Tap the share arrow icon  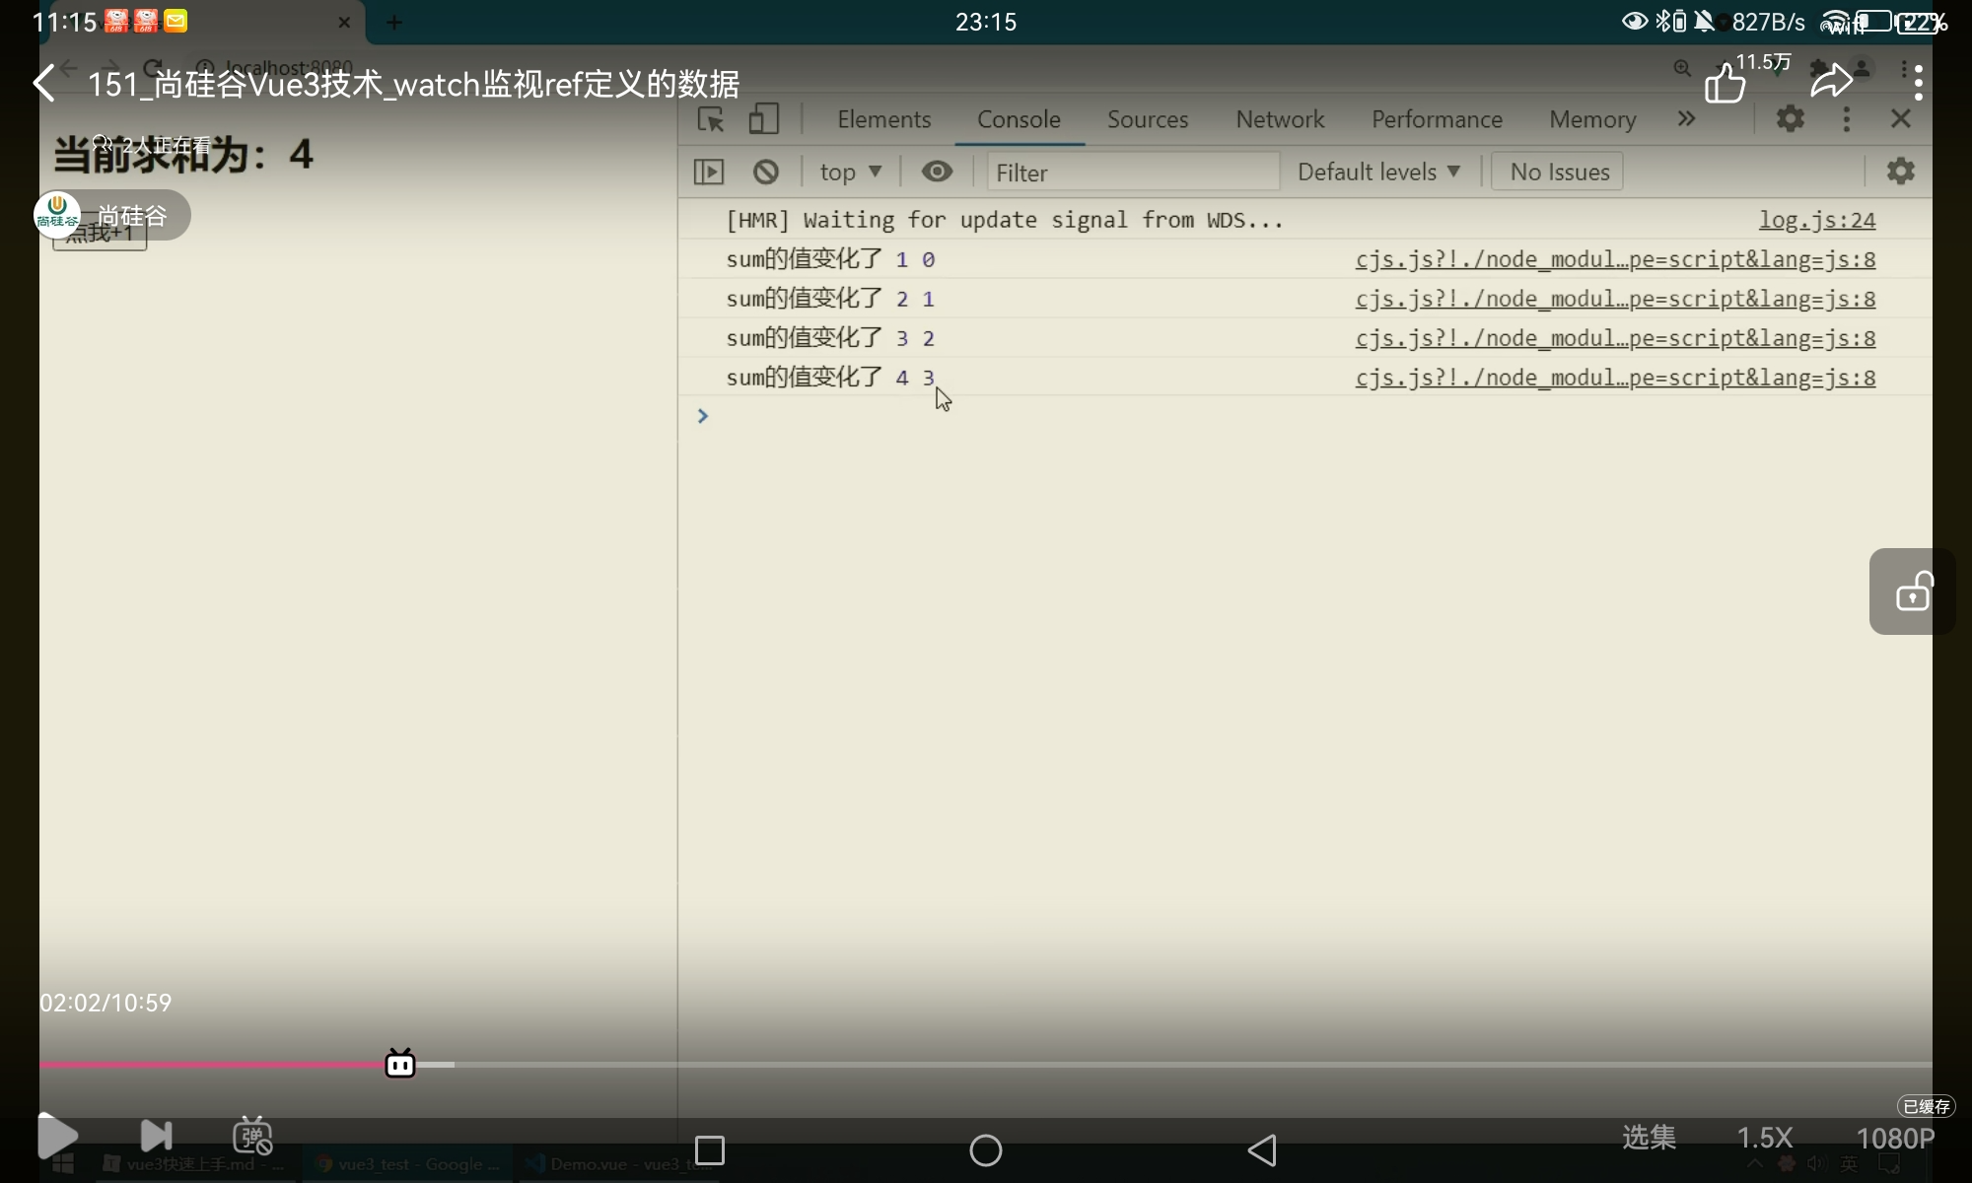1831,82
